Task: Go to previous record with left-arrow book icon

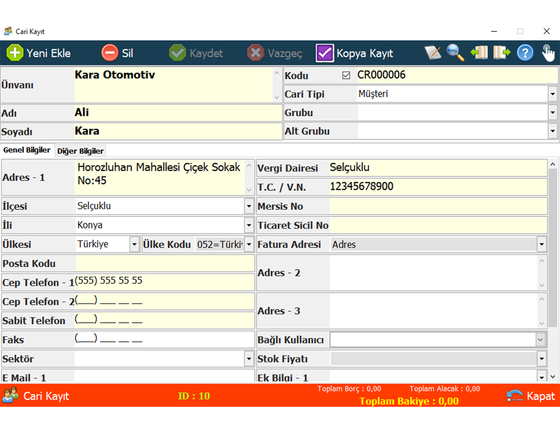Action: point(479,53)
